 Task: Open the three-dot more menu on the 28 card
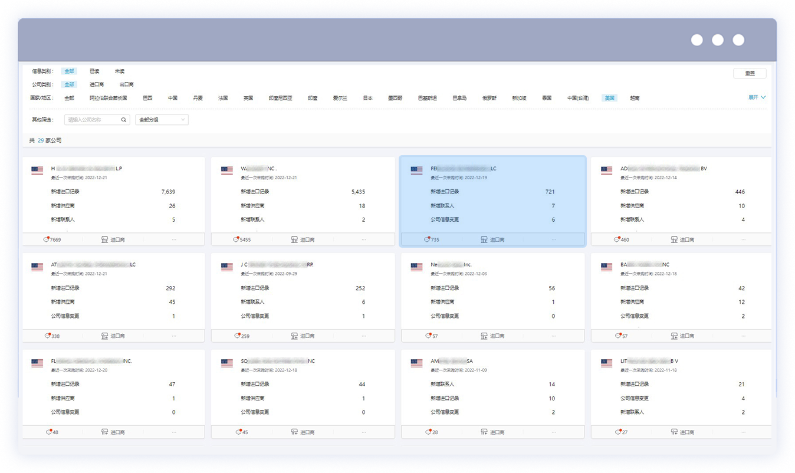(x=553, y=432)
